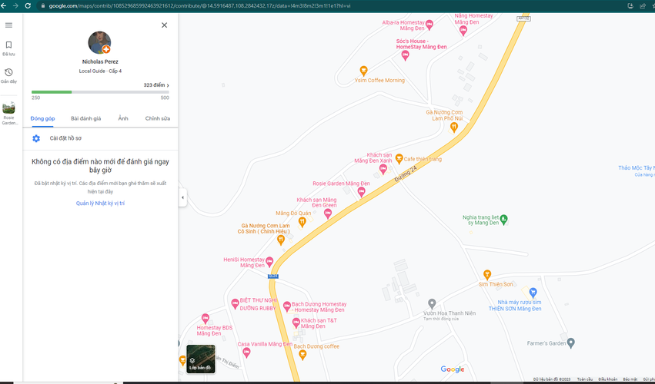This screenshot has width=655, height=384.
Task: Open the hamburger menu in the sidebar
Action: pyautogui.click(x=8, y=25)
